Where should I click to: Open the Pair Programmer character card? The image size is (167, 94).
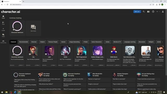tap(81, 56)
